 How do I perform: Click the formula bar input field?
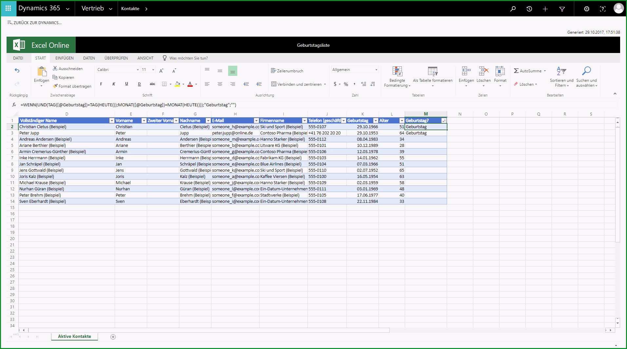[318, 105]
